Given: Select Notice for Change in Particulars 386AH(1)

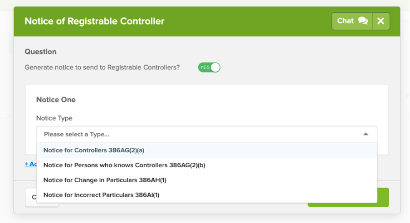Looking at the screenshot, I should point(207,180).
